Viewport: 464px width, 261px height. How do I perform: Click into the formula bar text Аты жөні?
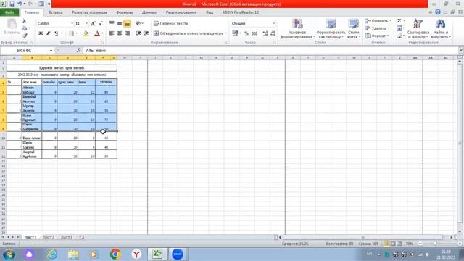click(x=96, y=51)
